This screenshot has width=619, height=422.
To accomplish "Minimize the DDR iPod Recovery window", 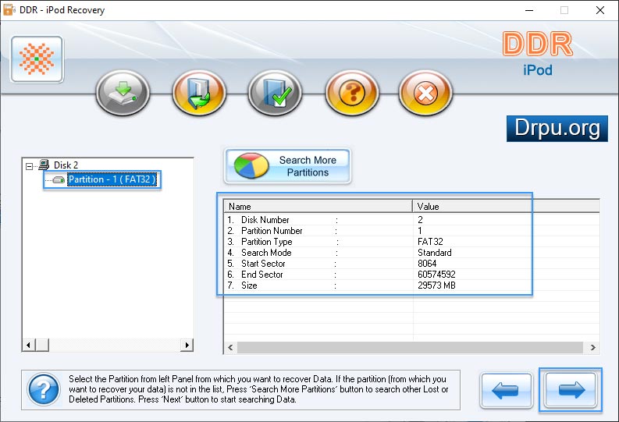I will 529,10.
